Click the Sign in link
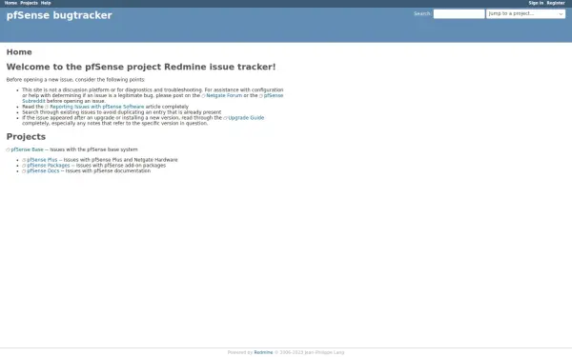572x357 pixels. [536, 3]
